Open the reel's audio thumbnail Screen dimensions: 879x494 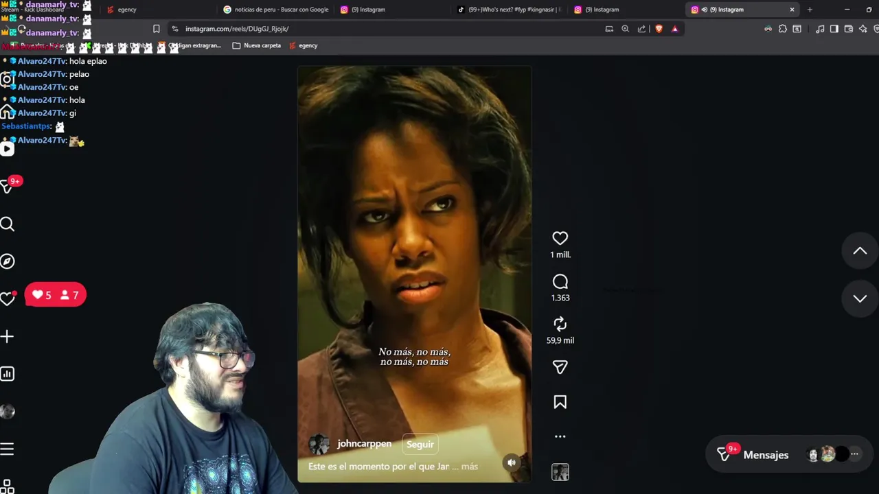(560, 472)
